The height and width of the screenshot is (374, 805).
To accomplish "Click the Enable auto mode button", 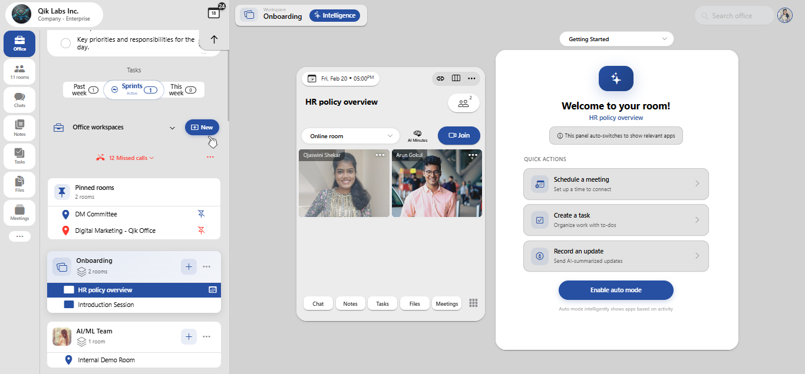I will coord(616,290).
